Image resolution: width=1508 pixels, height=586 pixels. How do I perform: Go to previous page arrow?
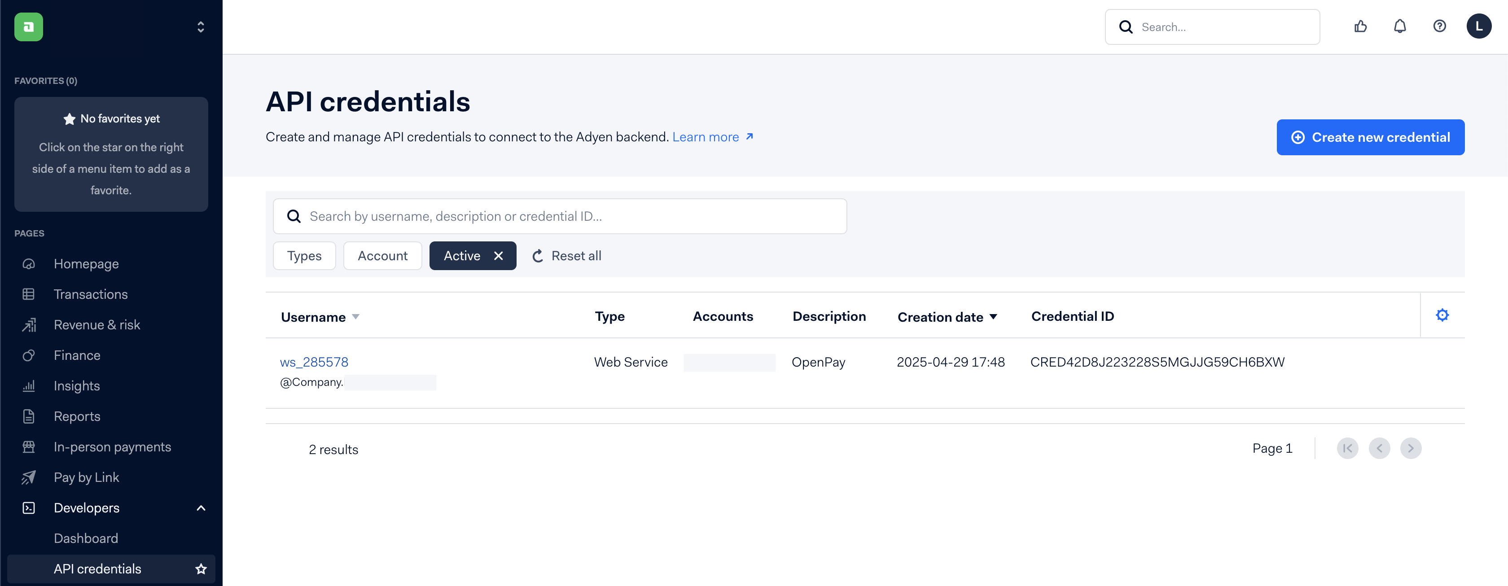click(x=1379, y=448)
